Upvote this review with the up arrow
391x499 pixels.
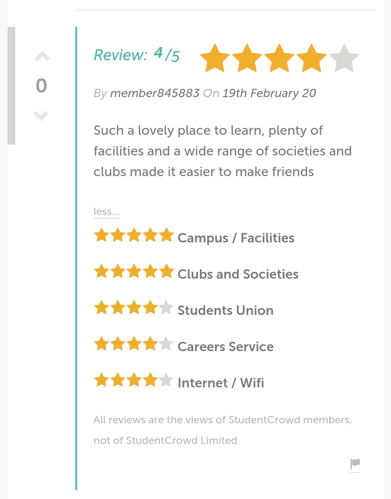click(42, 57)
